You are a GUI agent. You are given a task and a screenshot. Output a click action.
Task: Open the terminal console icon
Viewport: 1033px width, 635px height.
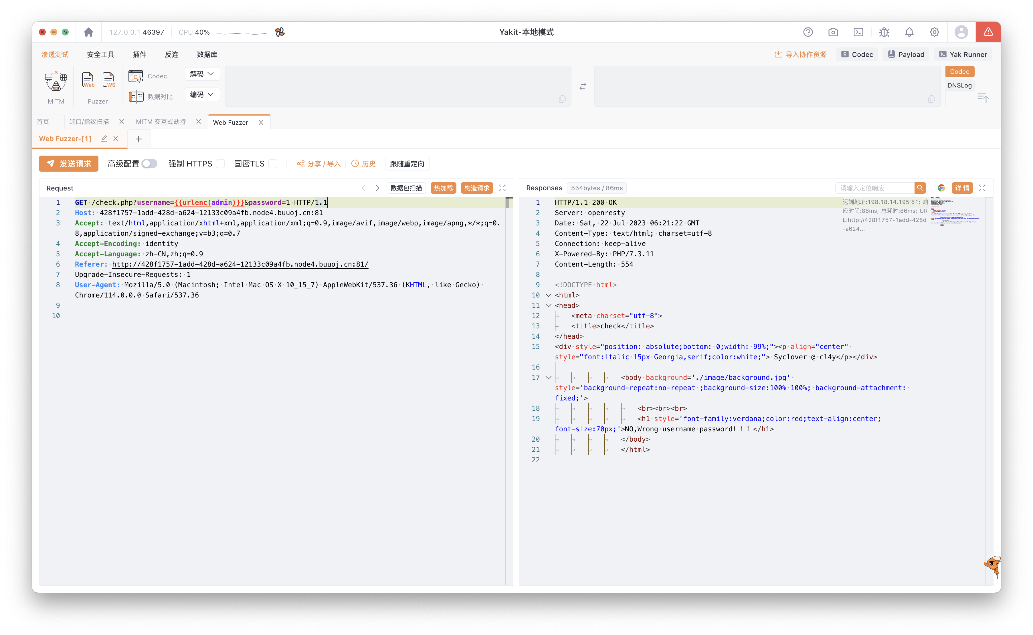coord(858,32)
